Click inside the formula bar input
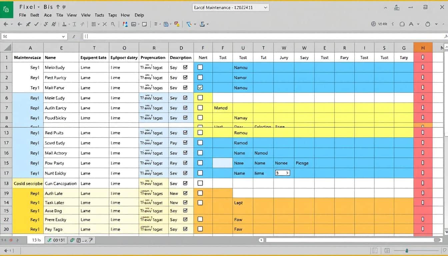 pos(263,37)
